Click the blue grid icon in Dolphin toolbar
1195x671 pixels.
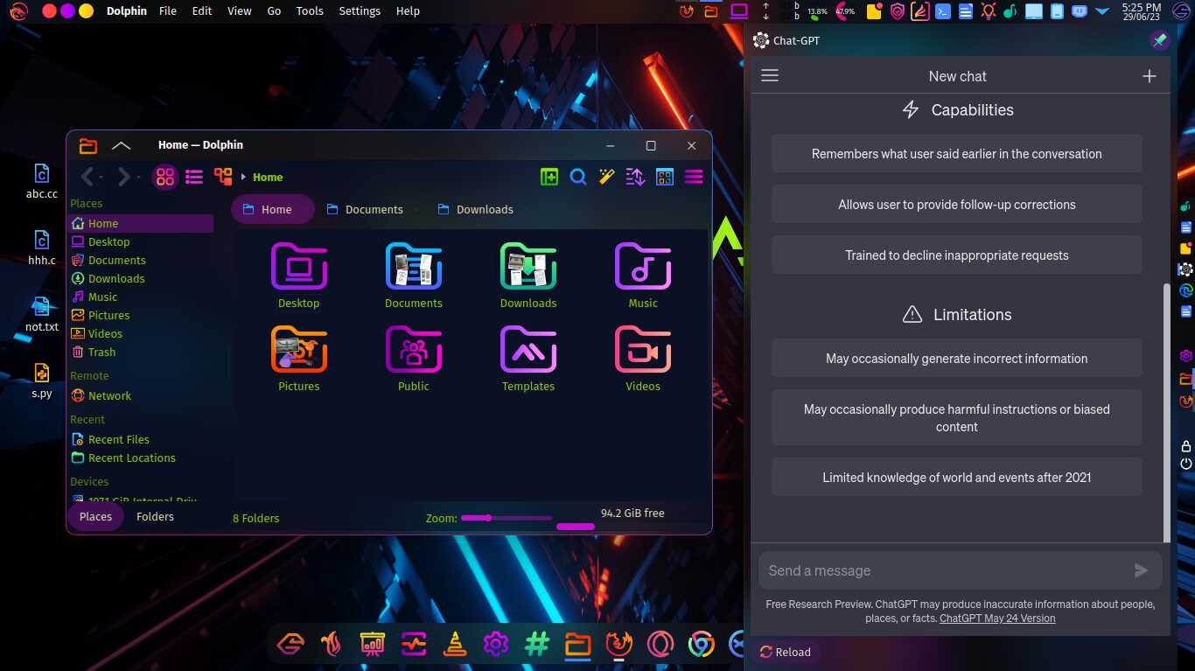pos(665,178)
